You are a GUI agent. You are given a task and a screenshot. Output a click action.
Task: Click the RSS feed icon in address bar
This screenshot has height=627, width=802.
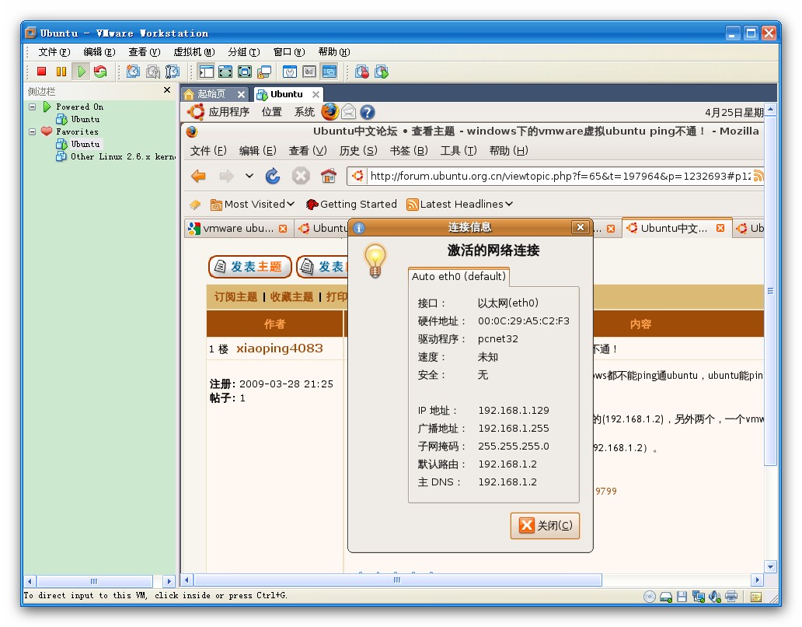[x=758, y=176]
